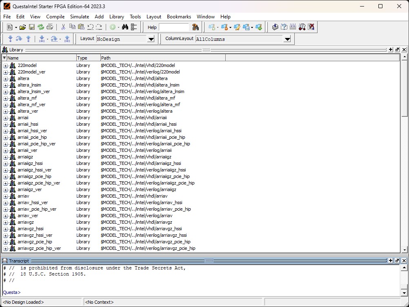Expand the 220model library node
This screenshot has height=307, width=409.
point(5,66)
